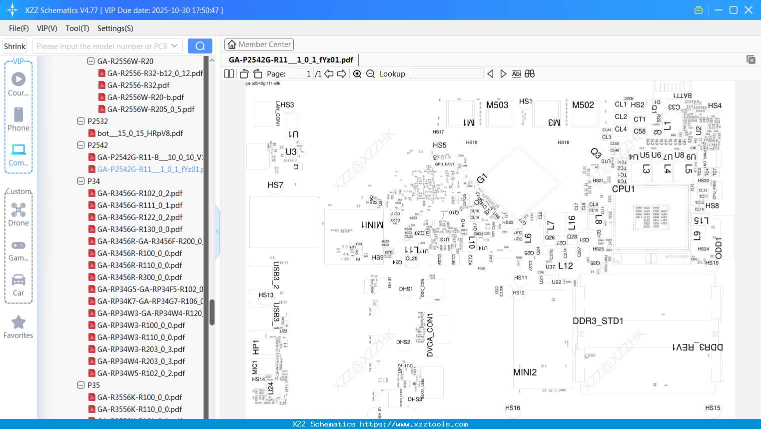
Task: Collapse the P35 tree node
Action: coord(81,385)
